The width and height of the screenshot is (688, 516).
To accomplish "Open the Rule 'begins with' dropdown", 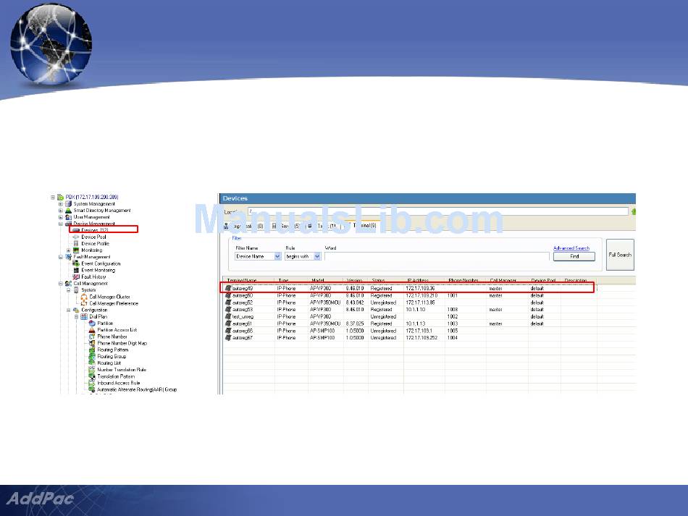I will point(317,256).
